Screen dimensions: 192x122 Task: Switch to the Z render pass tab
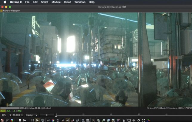click(14, 111)
